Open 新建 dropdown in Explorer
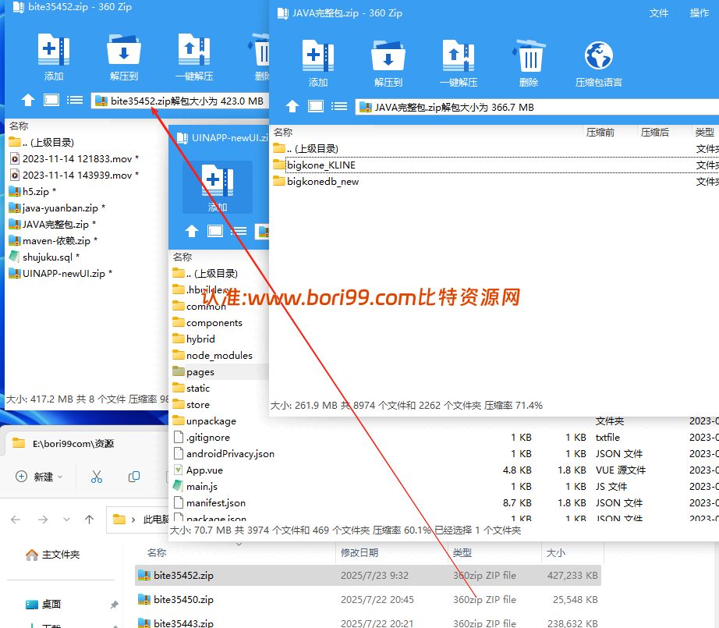The height and width of the screenshot is (628, 719). (39, 477)
